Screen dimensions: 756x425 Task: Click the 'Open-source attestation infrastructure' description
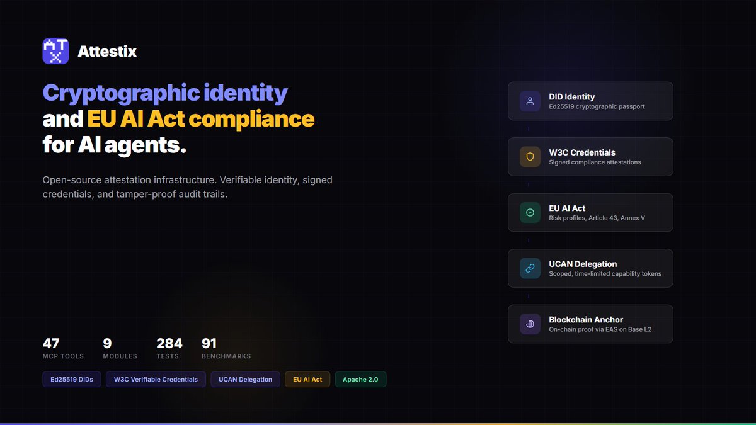tap(188, 187)
